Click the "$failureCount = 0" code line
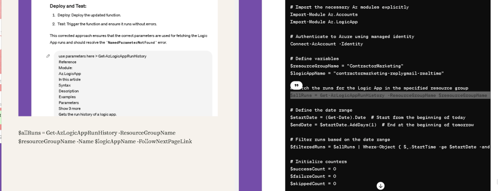Image resolution: width=498 pixels, height=191 pixels. tap(313, 176)
